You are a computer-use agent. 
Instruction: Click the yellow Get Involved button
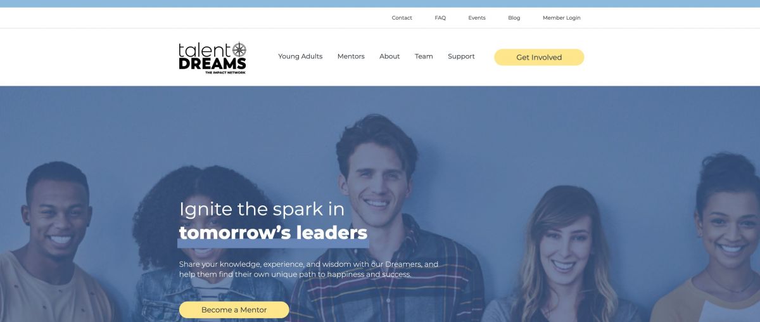point(539,57)
